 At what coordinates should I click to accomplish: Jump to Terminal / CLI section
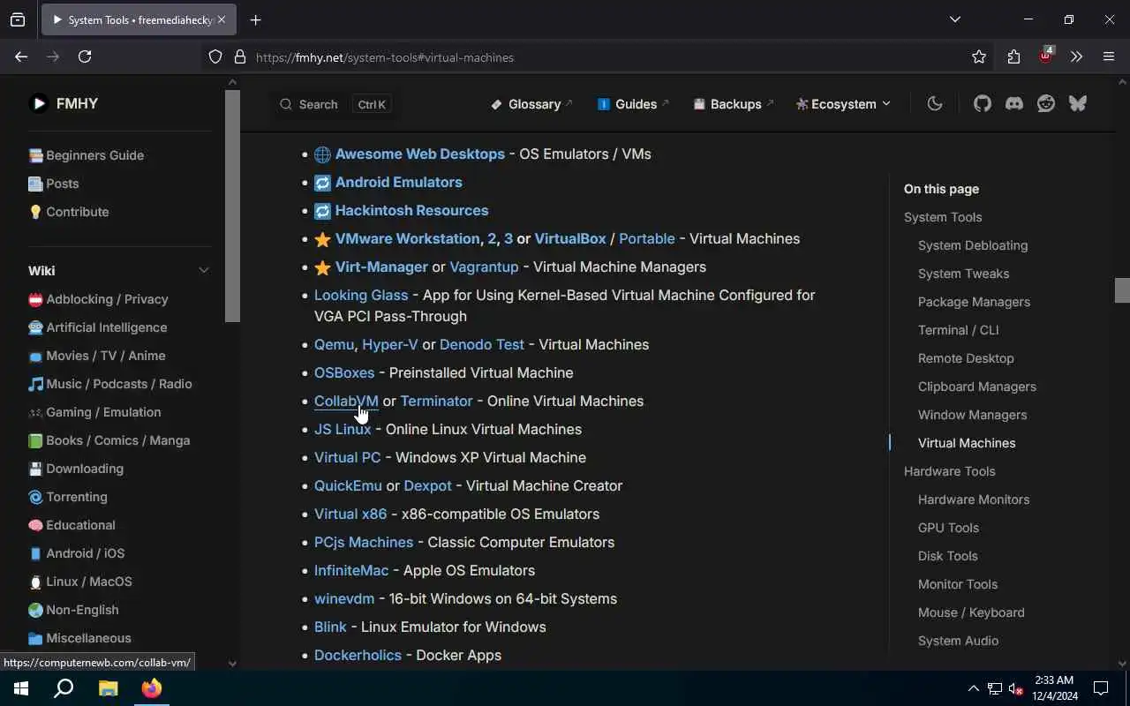pos(959,330)
